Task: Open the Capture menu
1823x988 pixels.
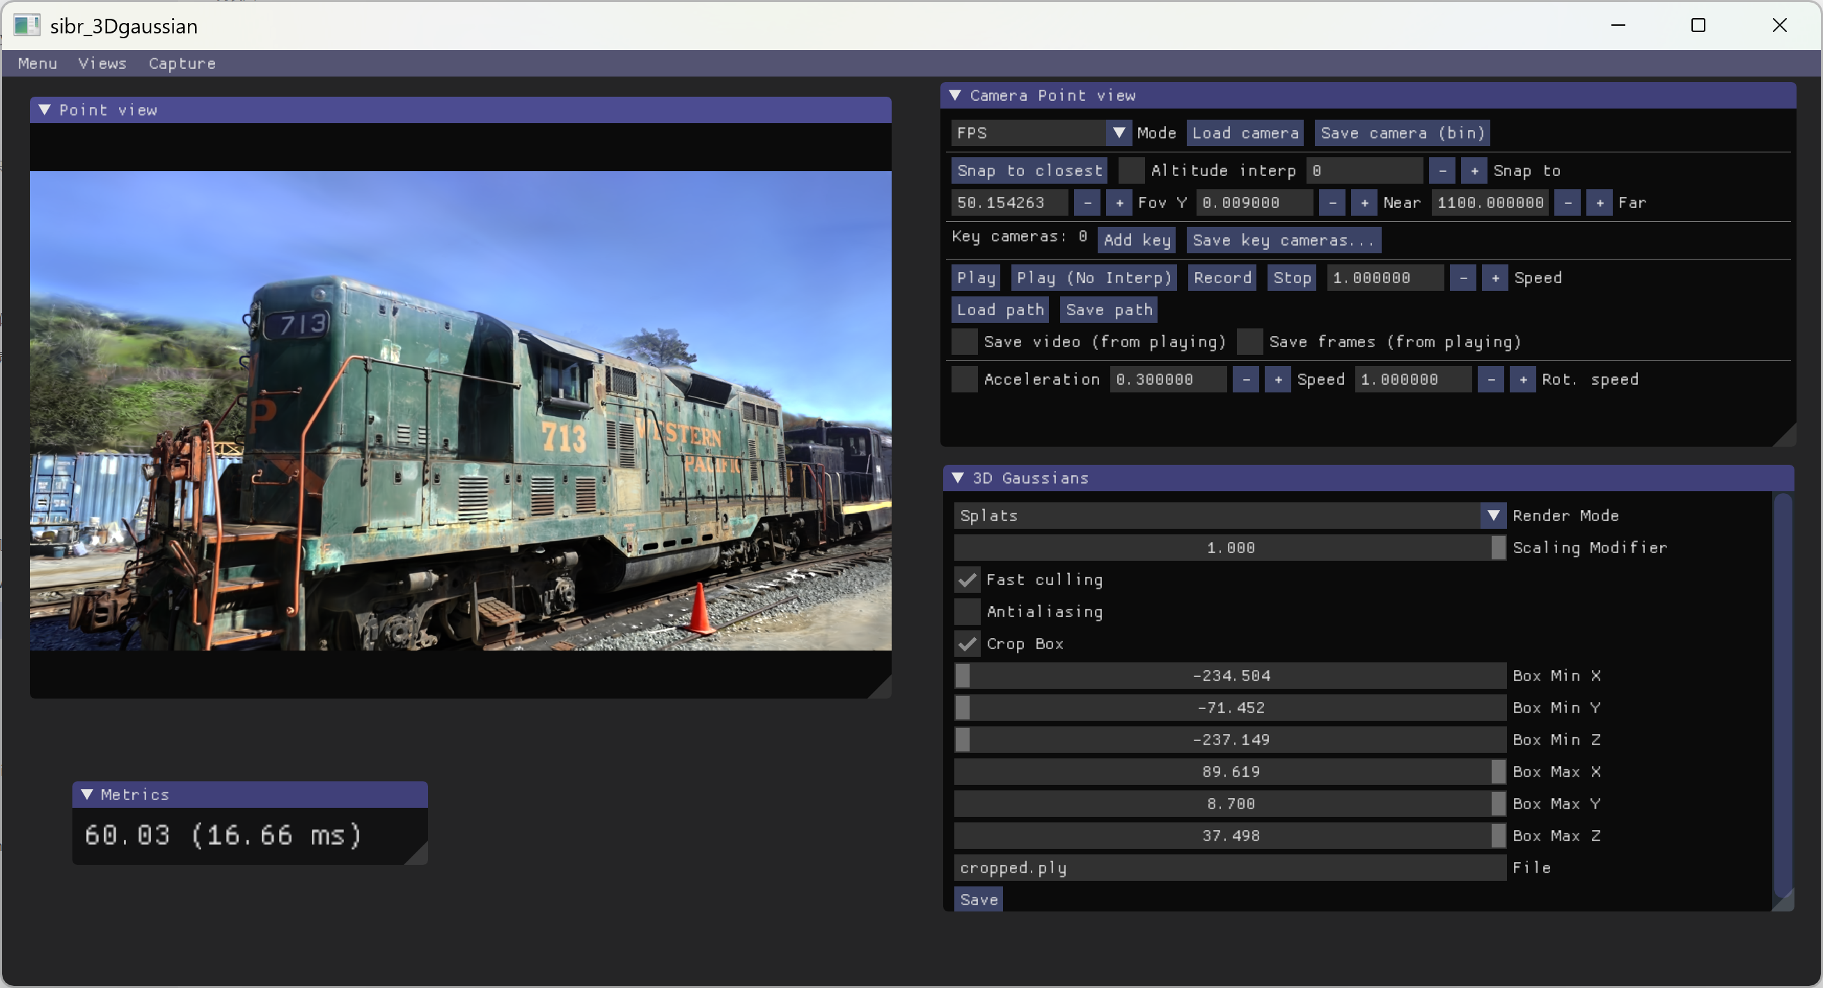Action: 182,63
